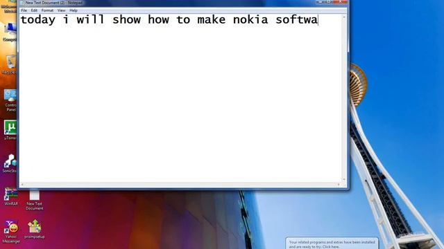Select the Control Panel desktop icon

coord(10,100)
